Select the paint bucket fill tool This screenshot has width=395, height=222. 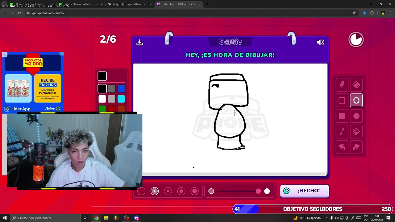pos(356,132)
